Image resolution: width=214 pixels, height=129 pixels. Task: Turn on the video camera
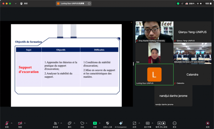click(20, 123)
